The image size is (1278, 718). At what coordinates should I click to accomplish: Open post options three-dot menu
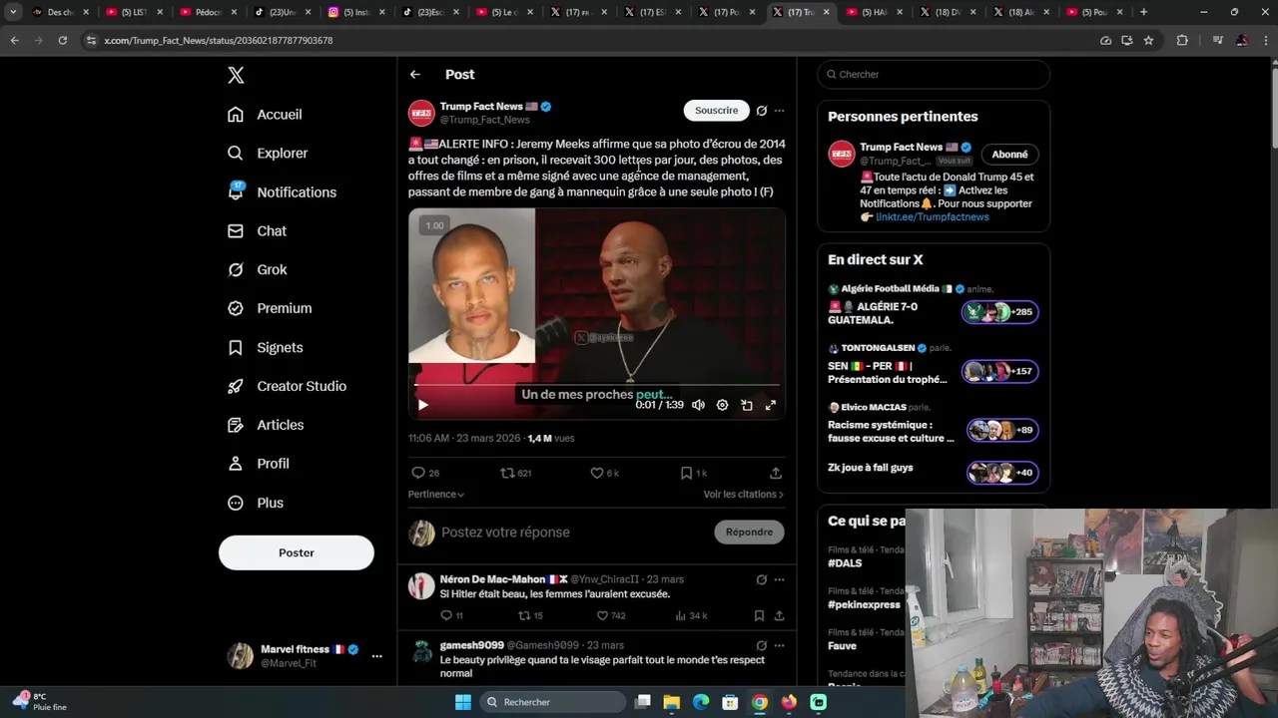point(780,111)
